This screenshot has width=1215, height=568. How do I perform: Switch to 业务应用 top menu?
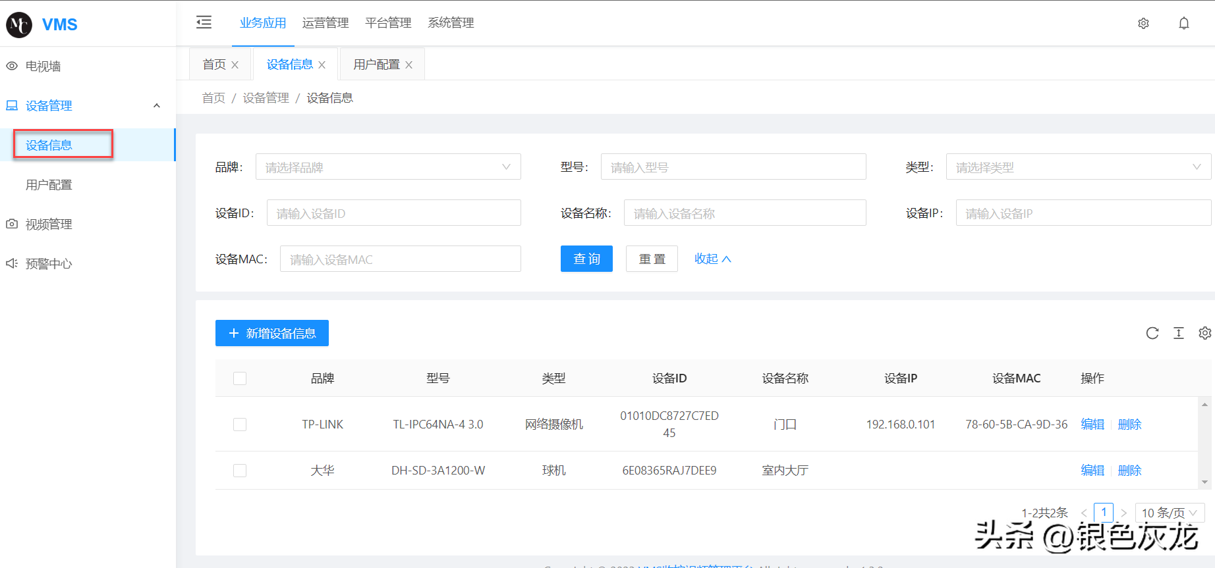(x=263, y=23)
